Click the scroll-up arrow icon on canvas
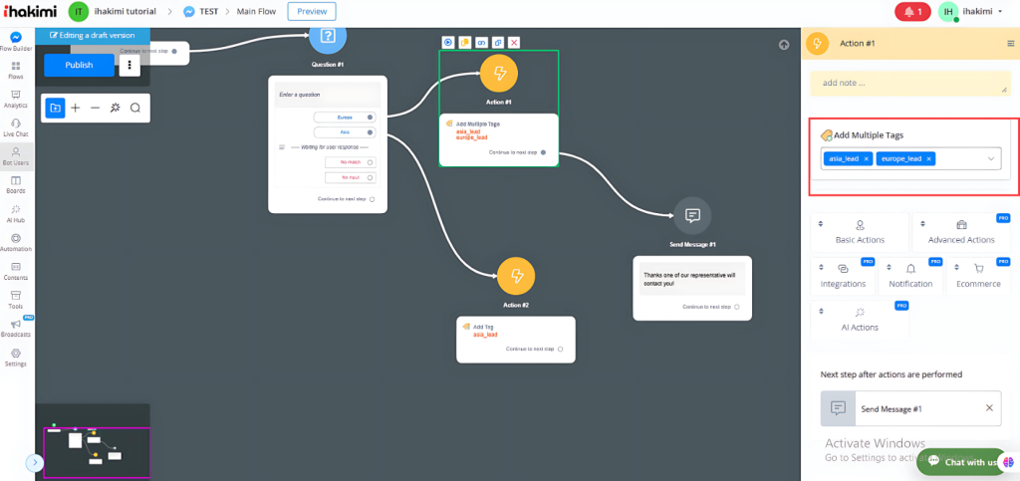1020x481 pixels. [x=784, y=45]
